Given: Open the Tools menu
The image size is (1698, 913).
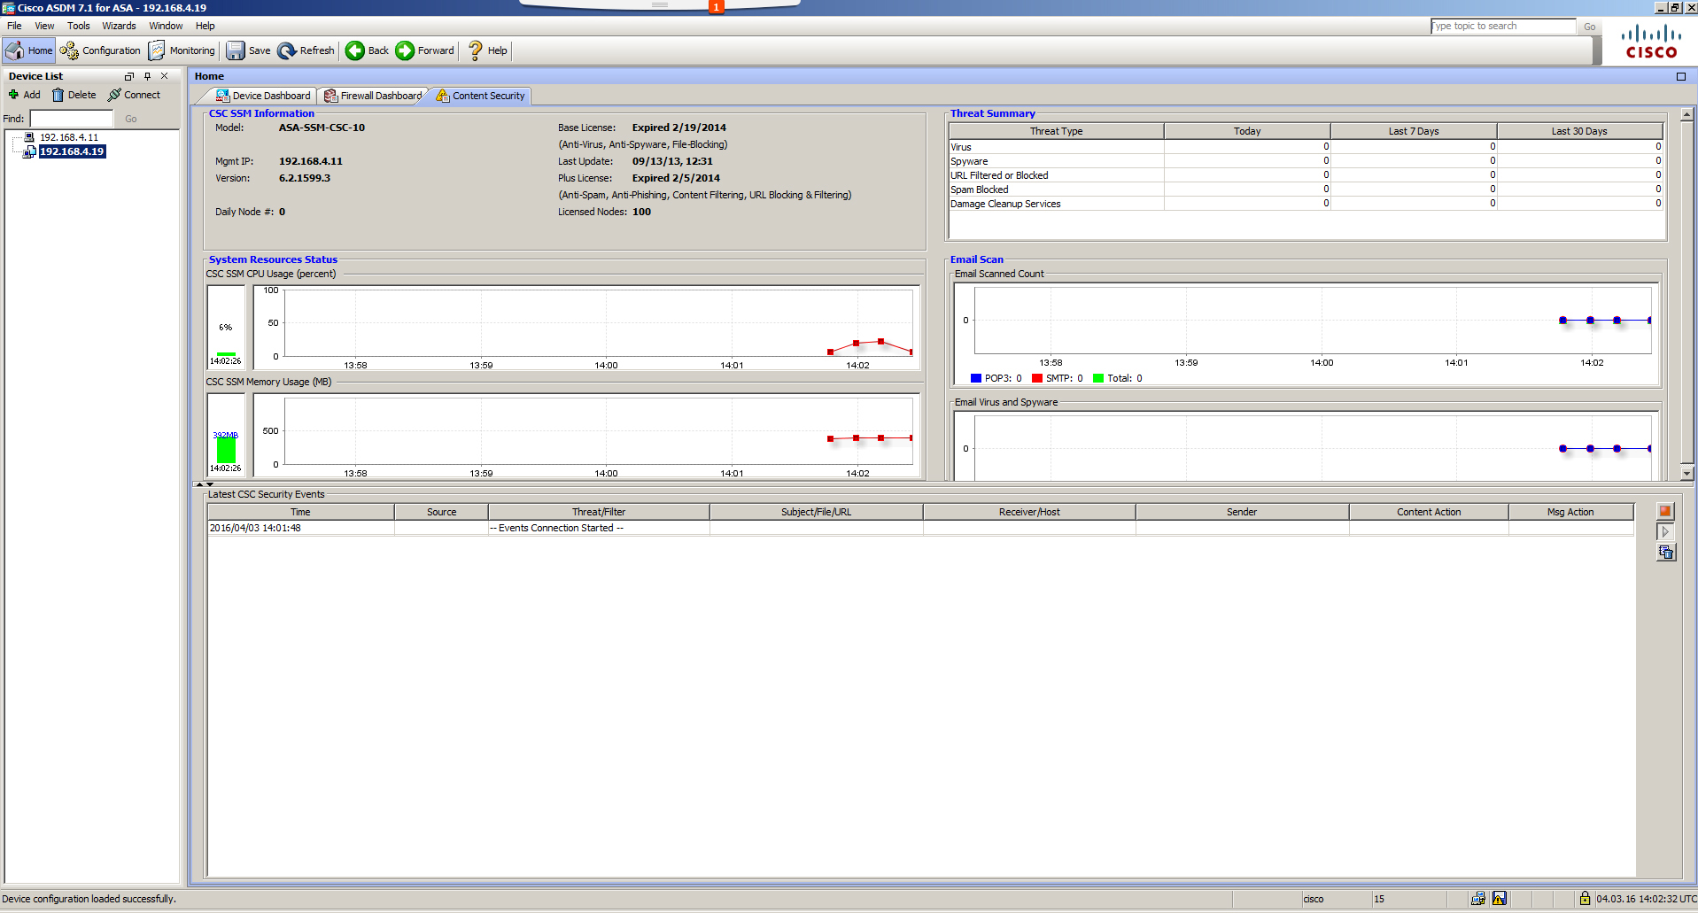Looking at the screenshot, I should tap(79, 26).
